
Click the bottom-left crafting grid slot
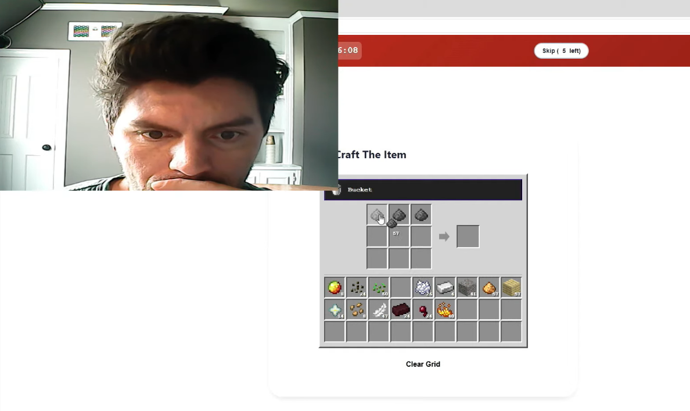coord(377,259)
